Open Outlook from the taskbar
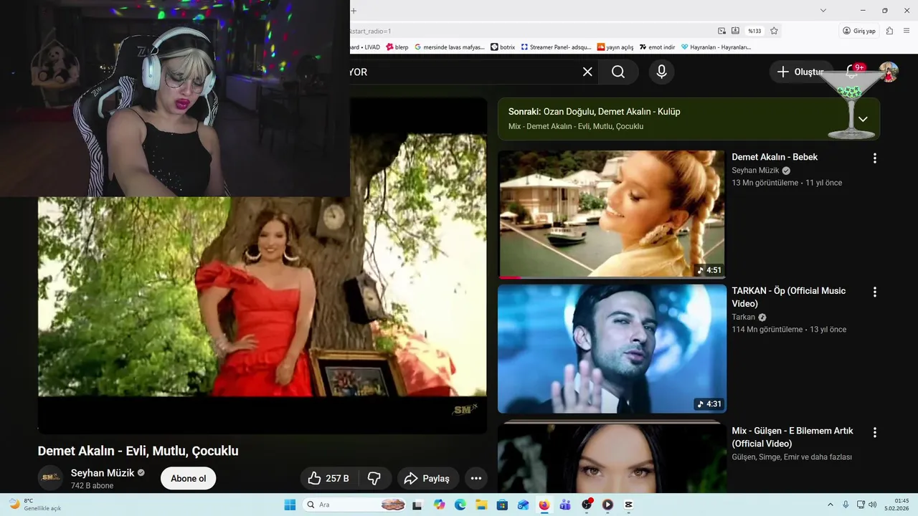The image size is (918, 516). [x=524, y=505]
